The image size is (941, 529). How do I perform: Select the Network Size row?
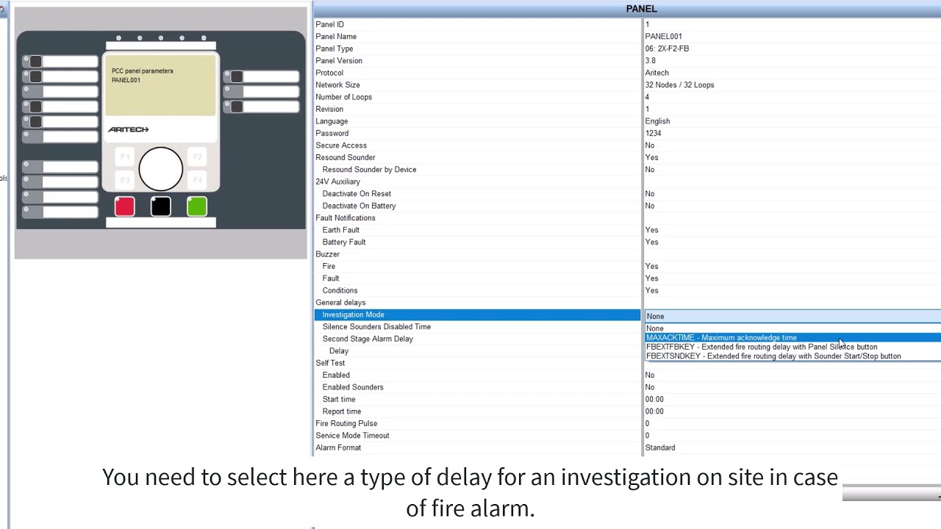477,85
